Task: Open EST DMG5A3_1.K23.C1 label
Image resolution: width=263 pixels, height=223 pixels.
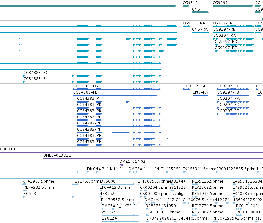Action: (x=120, y=206)
